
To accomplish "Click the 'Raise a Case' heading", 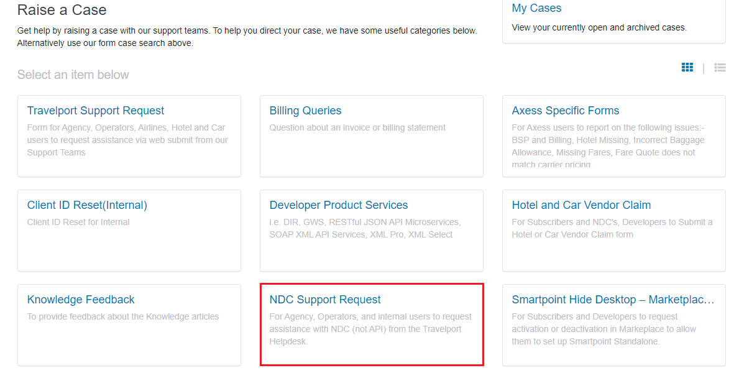I will [62, 10].
